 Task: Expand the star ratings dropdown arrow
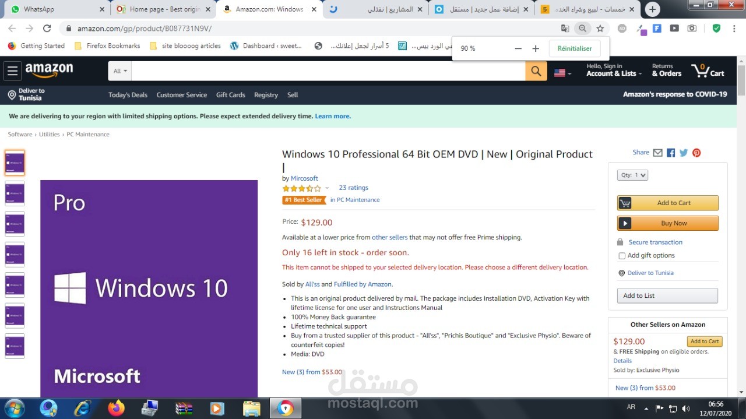327,188
